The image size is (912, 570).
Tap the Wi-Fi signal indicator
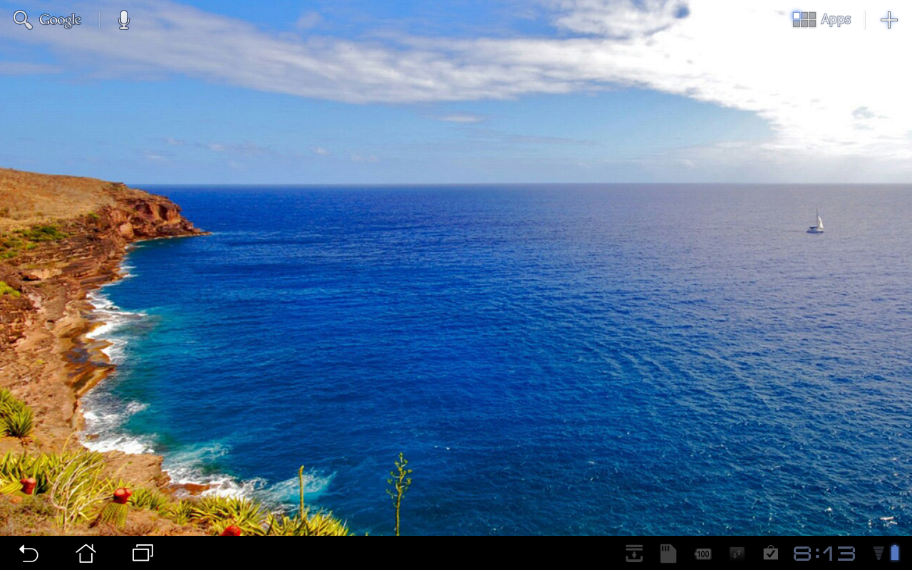point(879,554)
